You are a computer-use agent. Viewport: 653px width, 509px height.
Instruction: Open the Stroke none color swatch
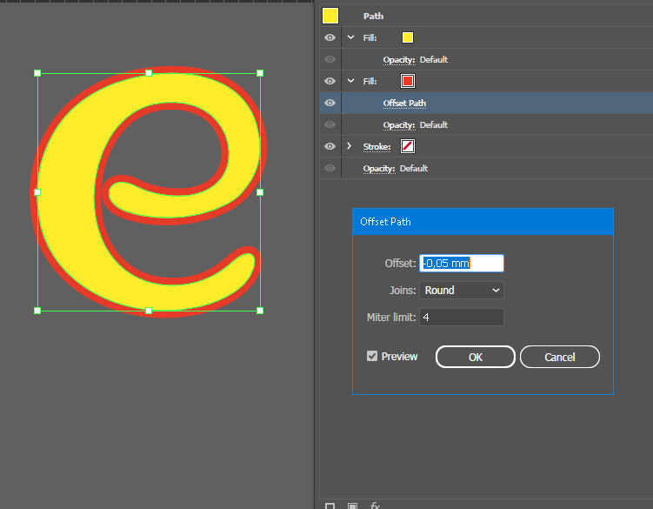coord(408,146)
